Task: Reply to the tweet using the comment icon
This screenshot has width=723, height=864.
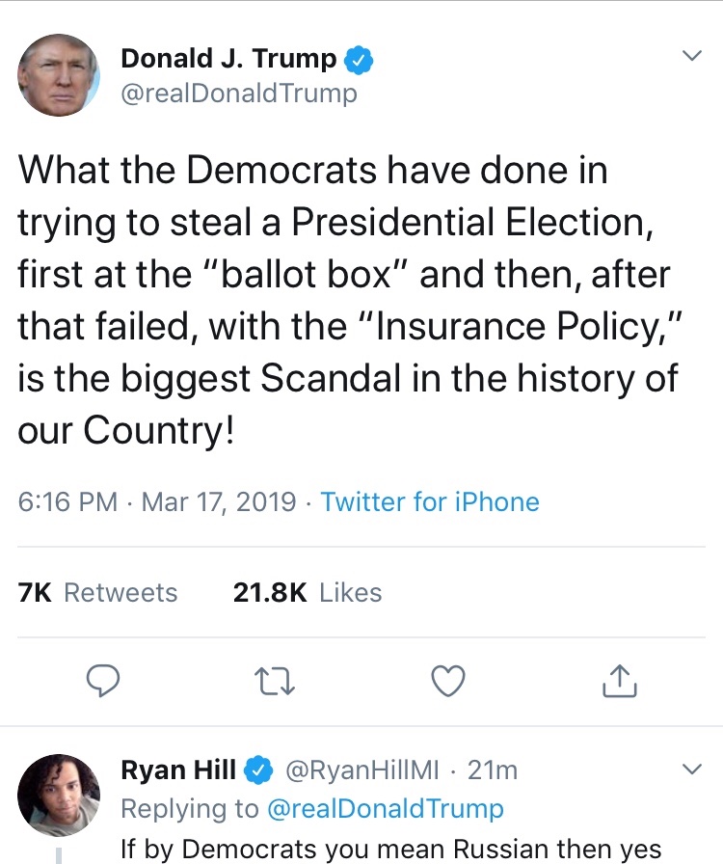Action: coord(104,682)
